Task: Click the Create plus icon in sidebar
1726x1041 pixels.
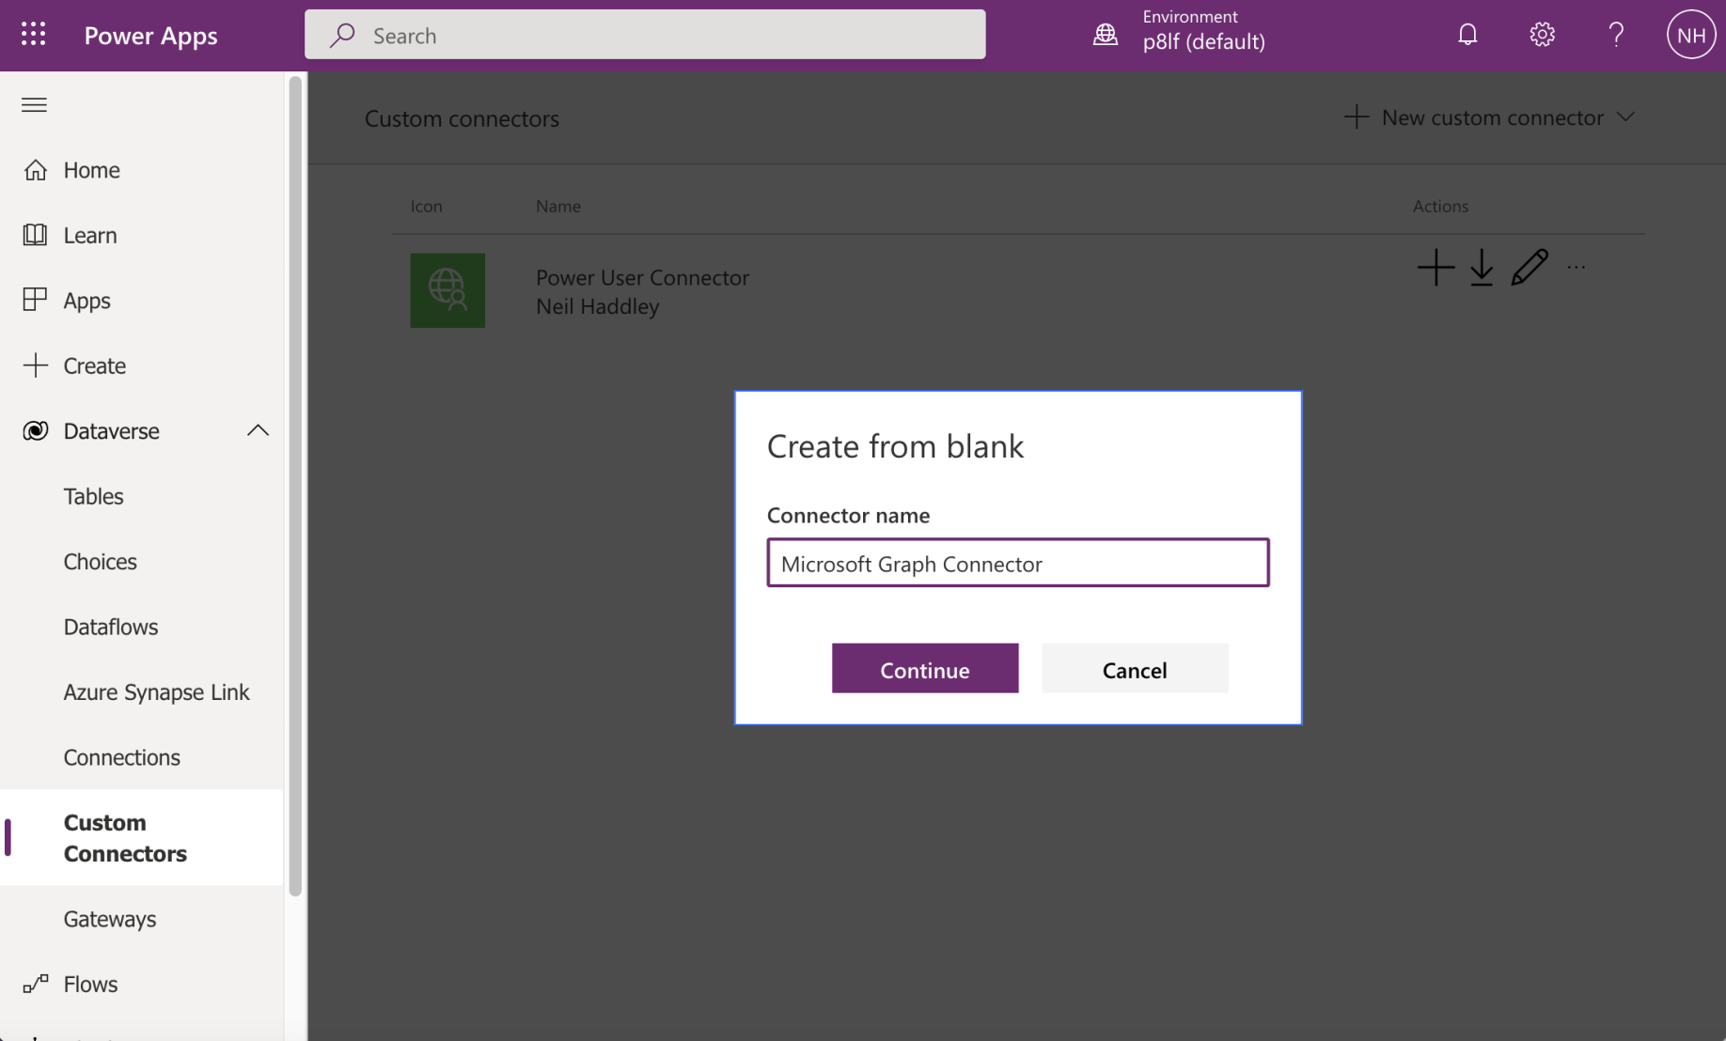Action: (35, 365)
